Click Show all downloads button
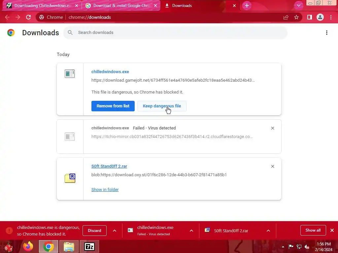This screenshot has height=253, width=338. pos(313,230)
